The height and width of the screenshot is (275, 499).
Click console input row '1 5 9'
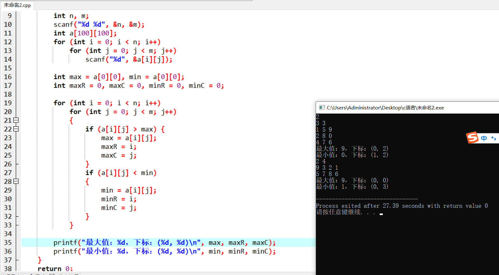(324, 129)
